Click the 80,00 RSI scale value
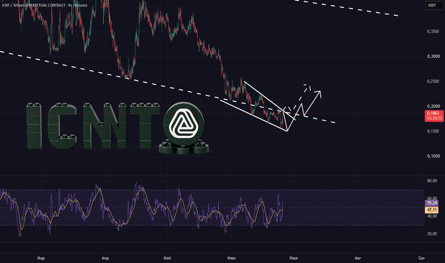The width and height of the screenshot is (445, 263). tap(432, 181)
